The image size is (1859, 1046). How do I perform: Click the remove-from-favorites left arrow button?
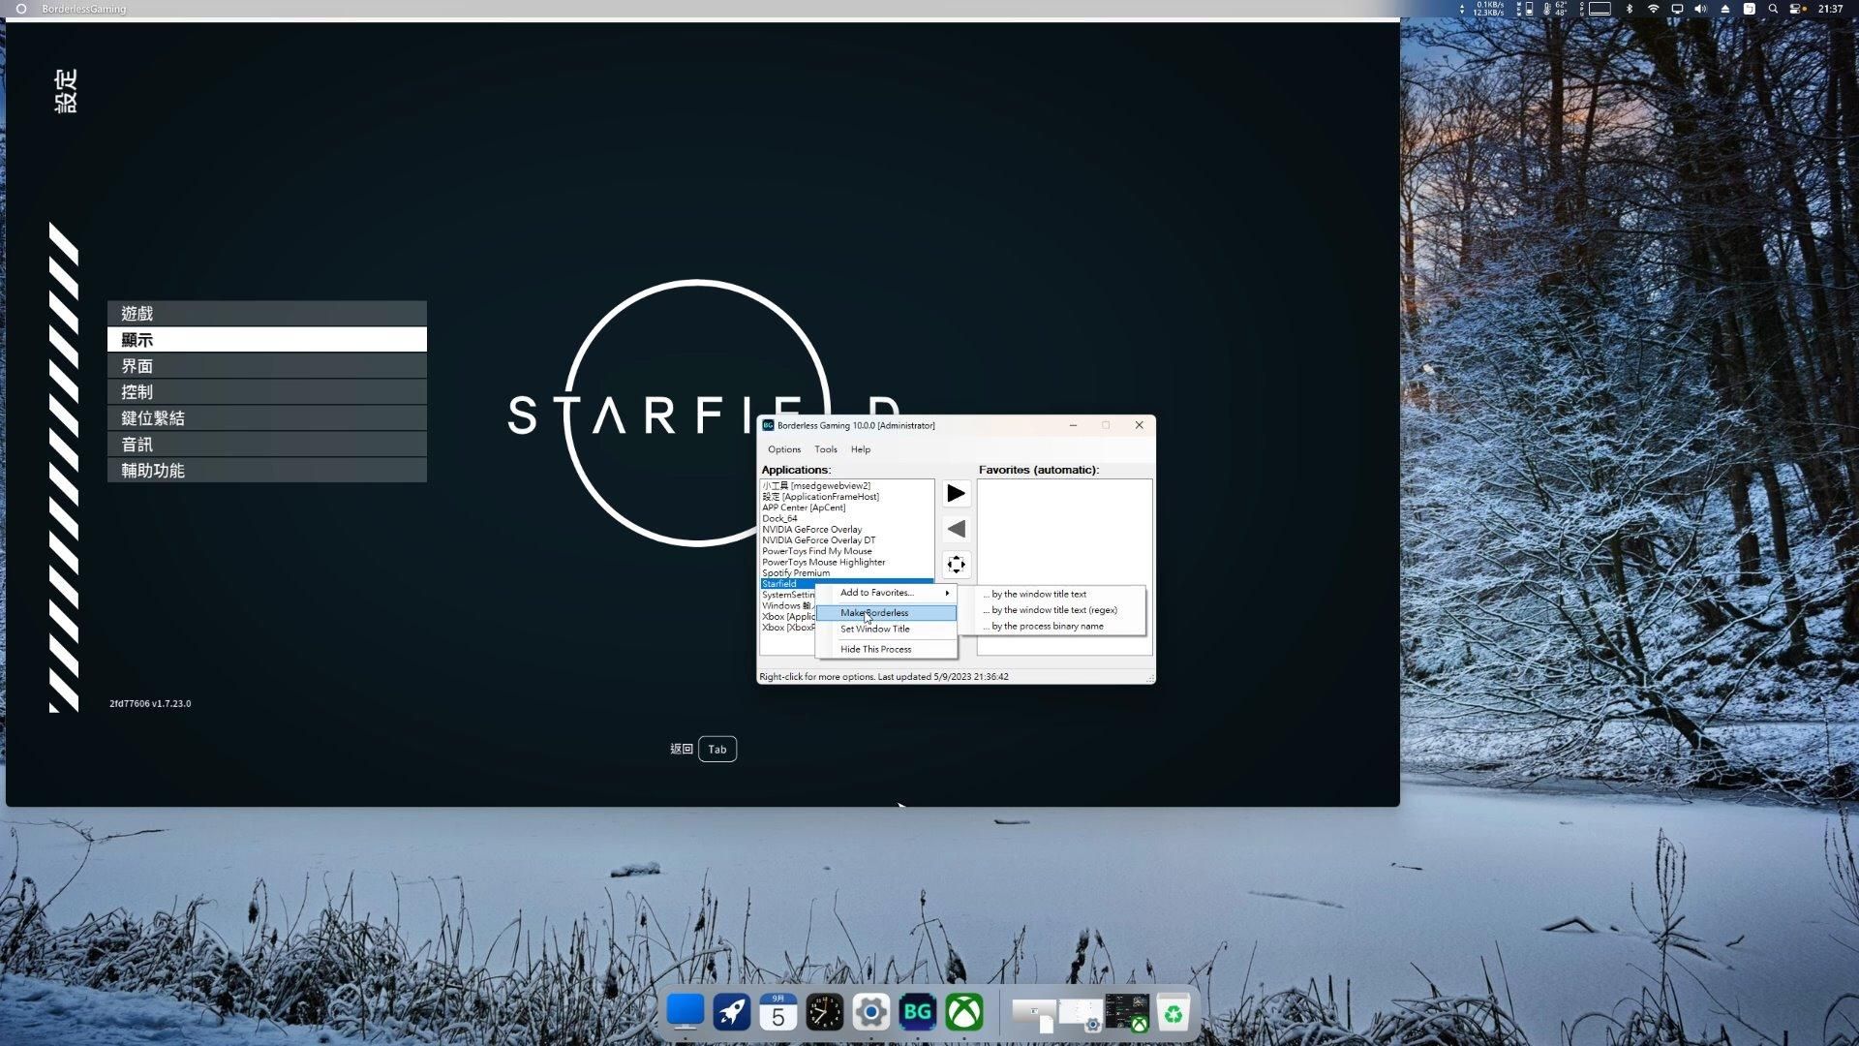[x=956, y=529]
